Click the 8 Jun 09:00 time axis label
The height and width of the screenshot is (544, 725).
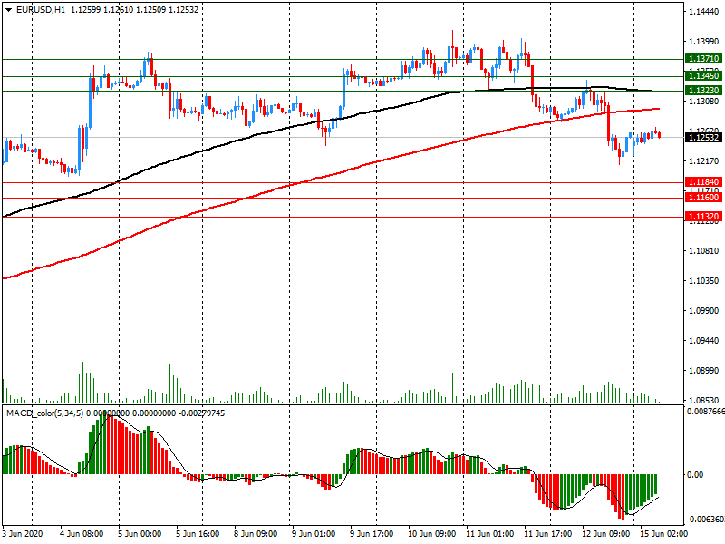256,534
